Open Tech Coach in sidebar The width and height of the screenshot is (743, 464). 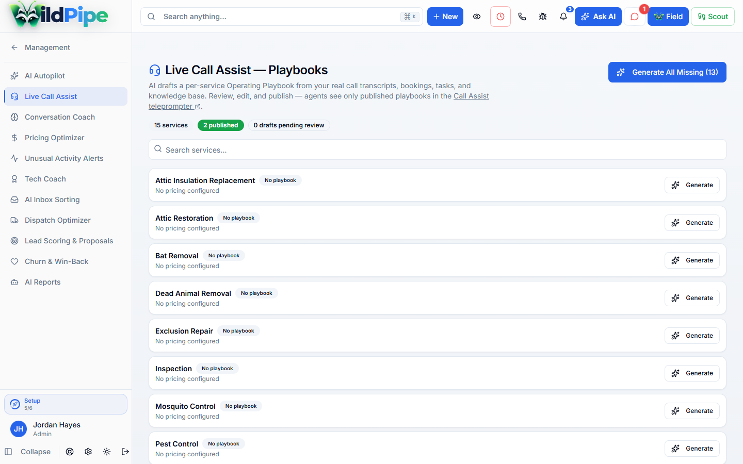tap(66, 179)
